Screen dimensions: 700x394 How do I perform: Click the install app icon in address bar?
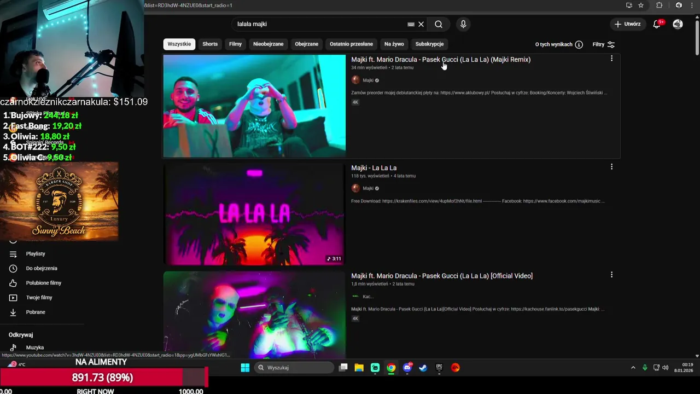629,5
